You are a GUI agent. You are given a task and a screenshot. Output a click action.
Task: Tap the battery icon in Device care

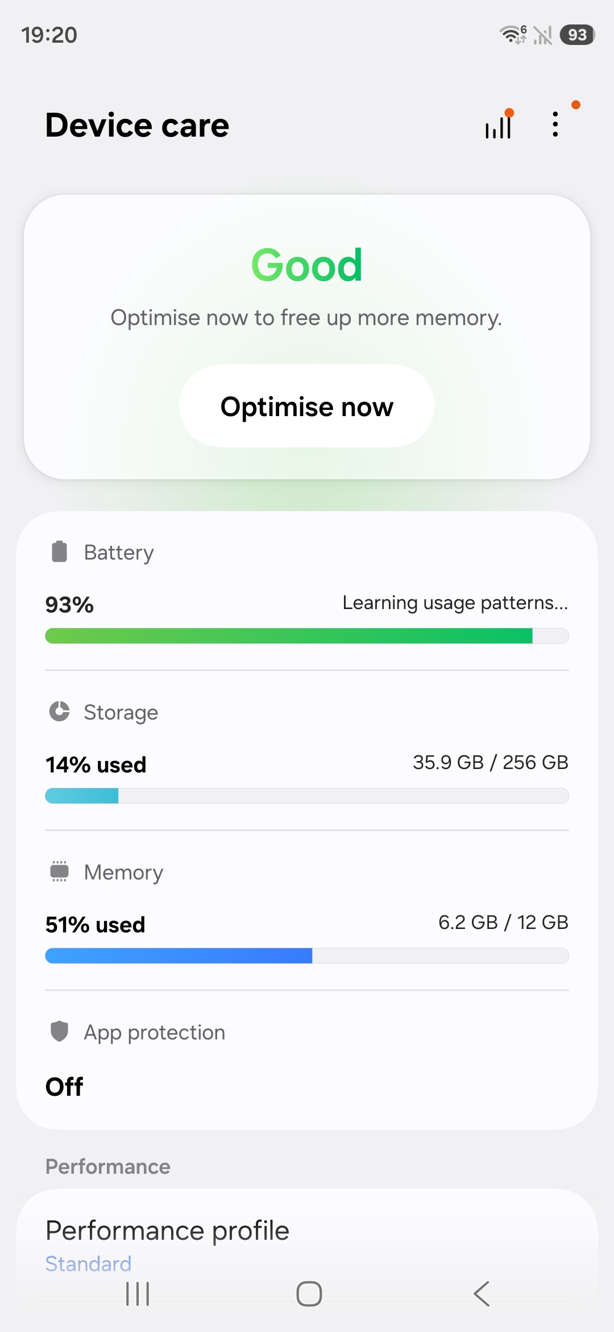(x=60, y=552)
